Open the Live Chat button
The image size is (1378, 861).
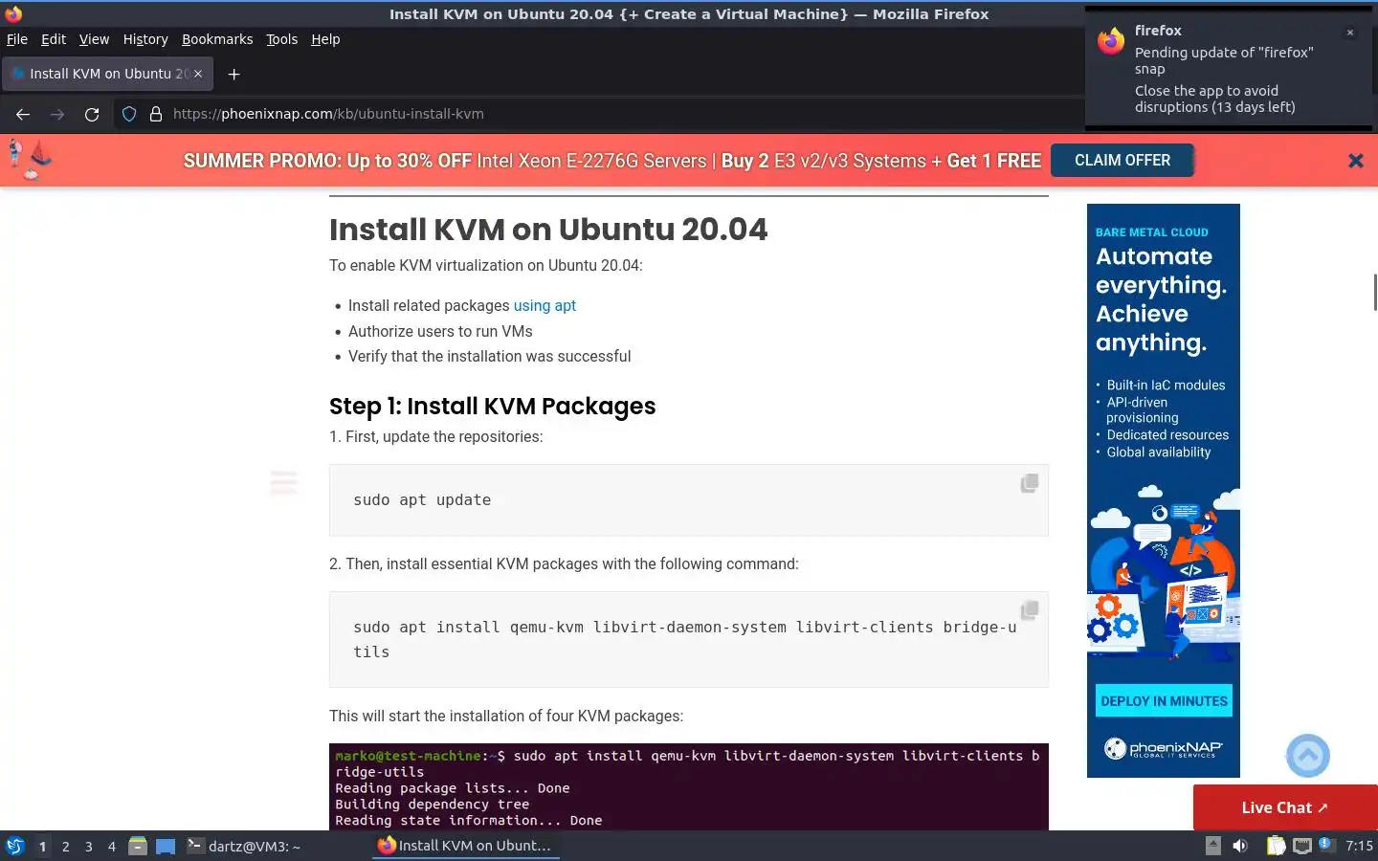click(1285, 807)
